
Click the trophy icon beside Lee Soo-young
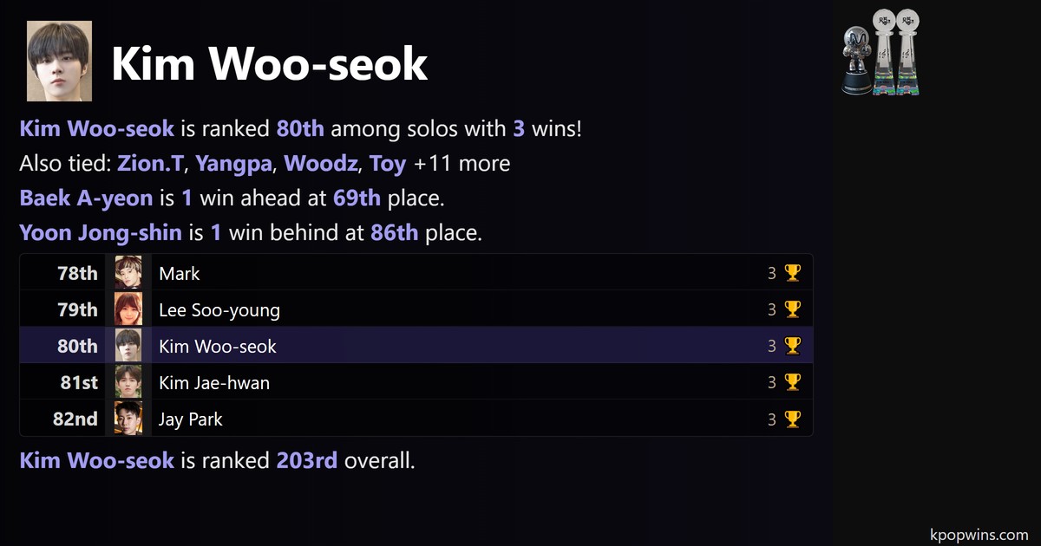(792, 310)
